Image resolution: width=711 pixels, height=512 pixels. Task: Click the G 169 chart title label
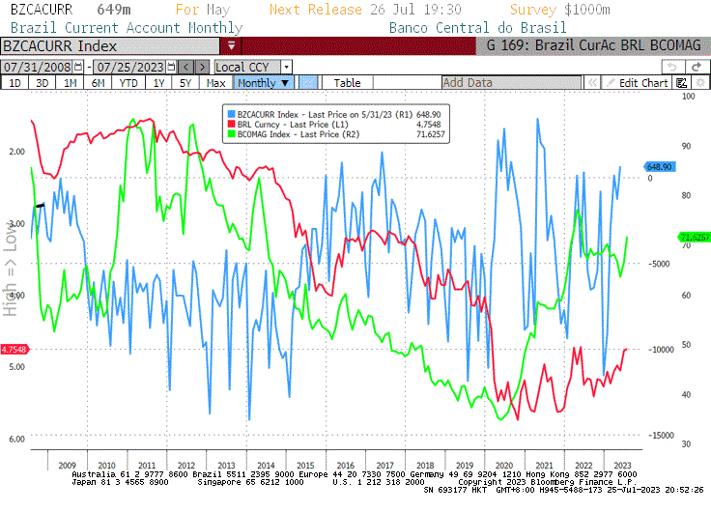tap(593, 45)
